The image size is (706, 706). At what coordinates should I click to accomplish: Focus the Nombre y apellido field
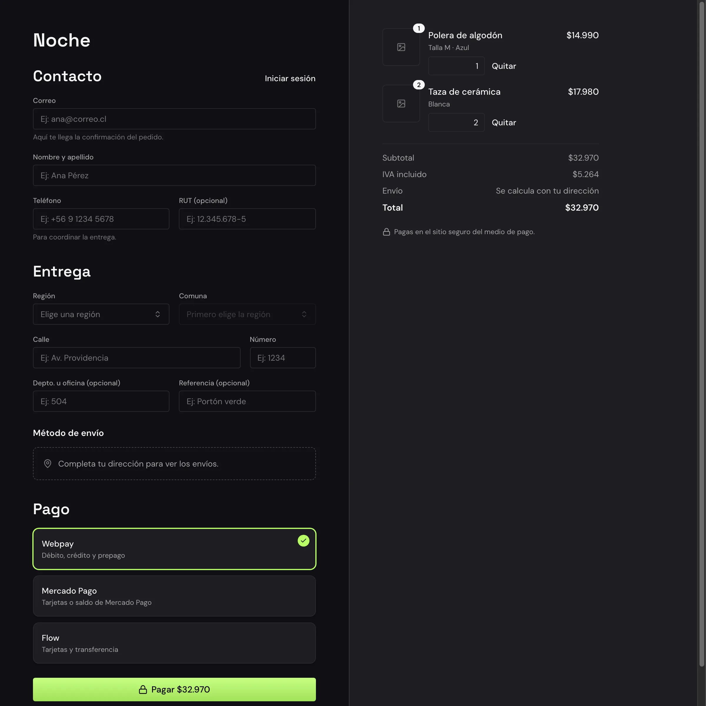click(174, 175)
